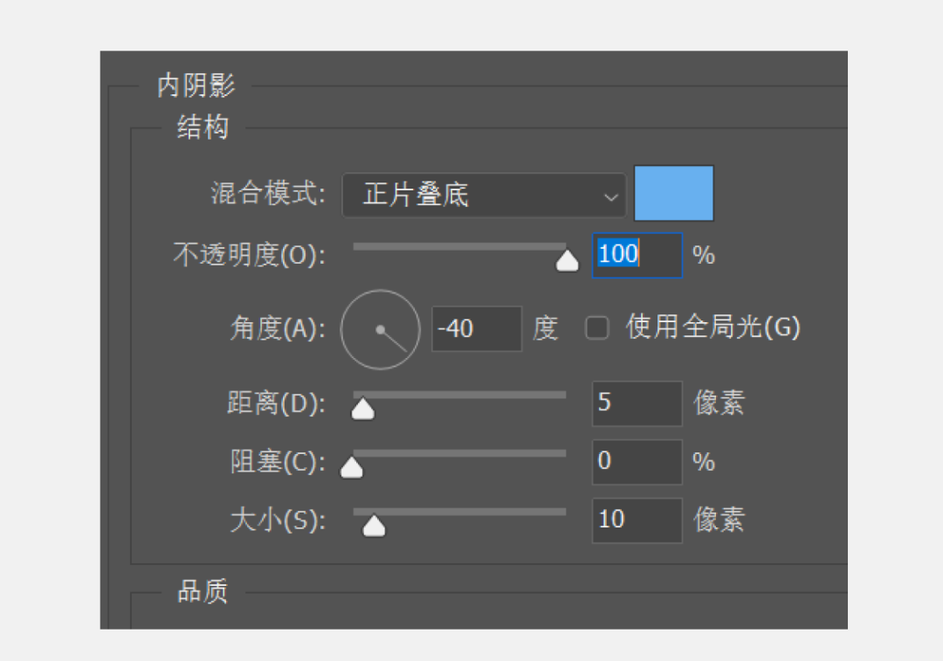The width and height of the screenshot is (943, 661).
Task: Click the 使用全局光(G) label text
Action: coord(712,327)
